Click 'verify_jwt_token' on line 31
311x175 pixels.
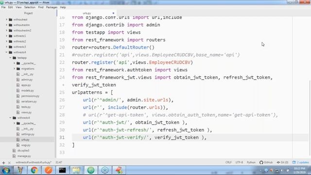click(x=176, y=137)
